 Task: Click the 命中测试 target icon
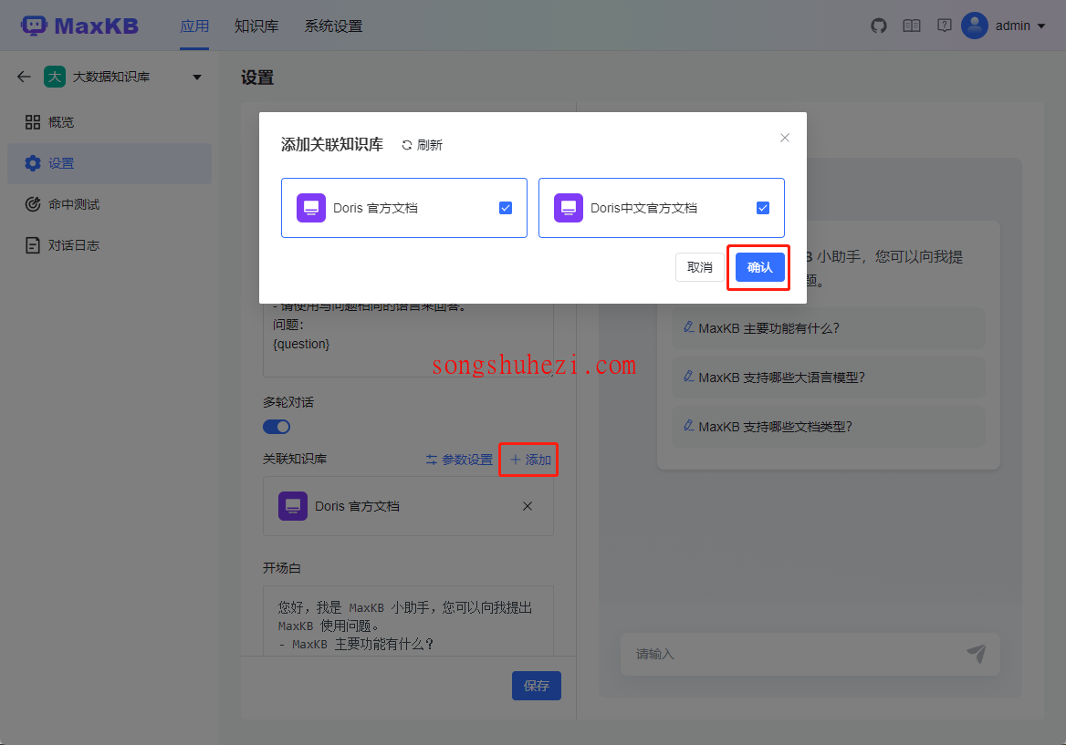33,204
